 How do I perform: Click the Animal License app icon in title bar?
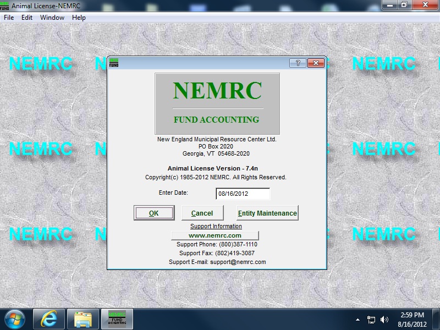(x=4, y=5)
